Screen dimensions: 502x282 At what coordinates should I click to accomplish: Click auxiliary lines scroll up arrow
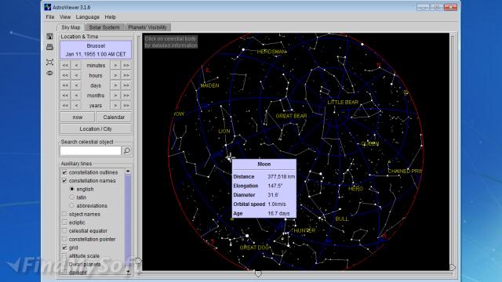pyautogui.click(x=128, y=172)
